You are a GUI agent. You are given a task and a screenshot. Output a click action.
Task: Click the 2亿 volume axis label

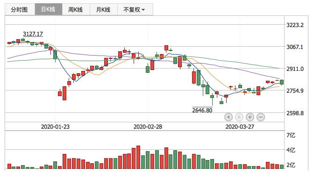point(291,165)
